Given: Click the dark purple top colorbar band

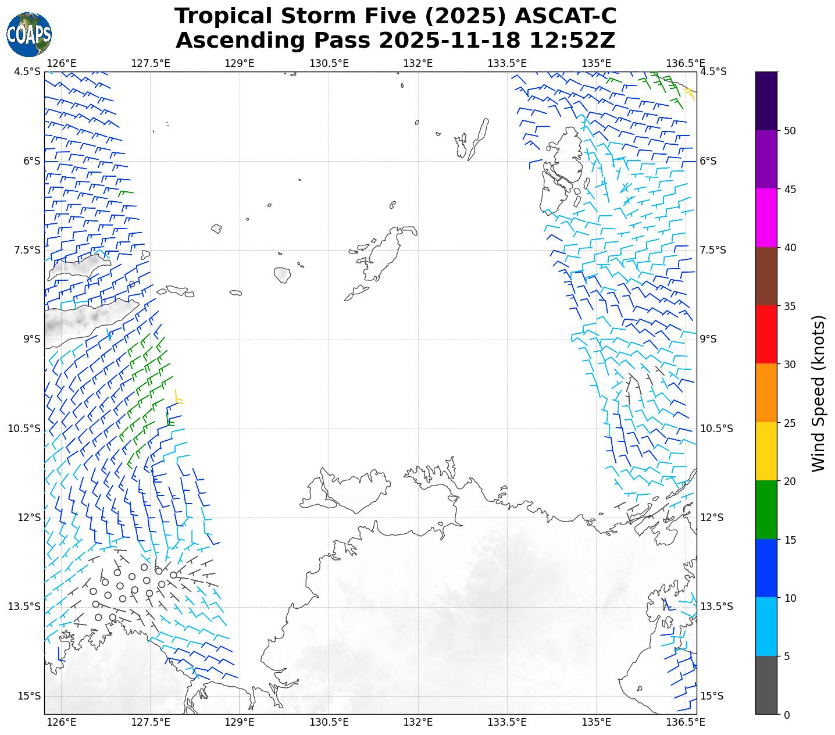Looking at the screenshot, I should pos(766,101).
